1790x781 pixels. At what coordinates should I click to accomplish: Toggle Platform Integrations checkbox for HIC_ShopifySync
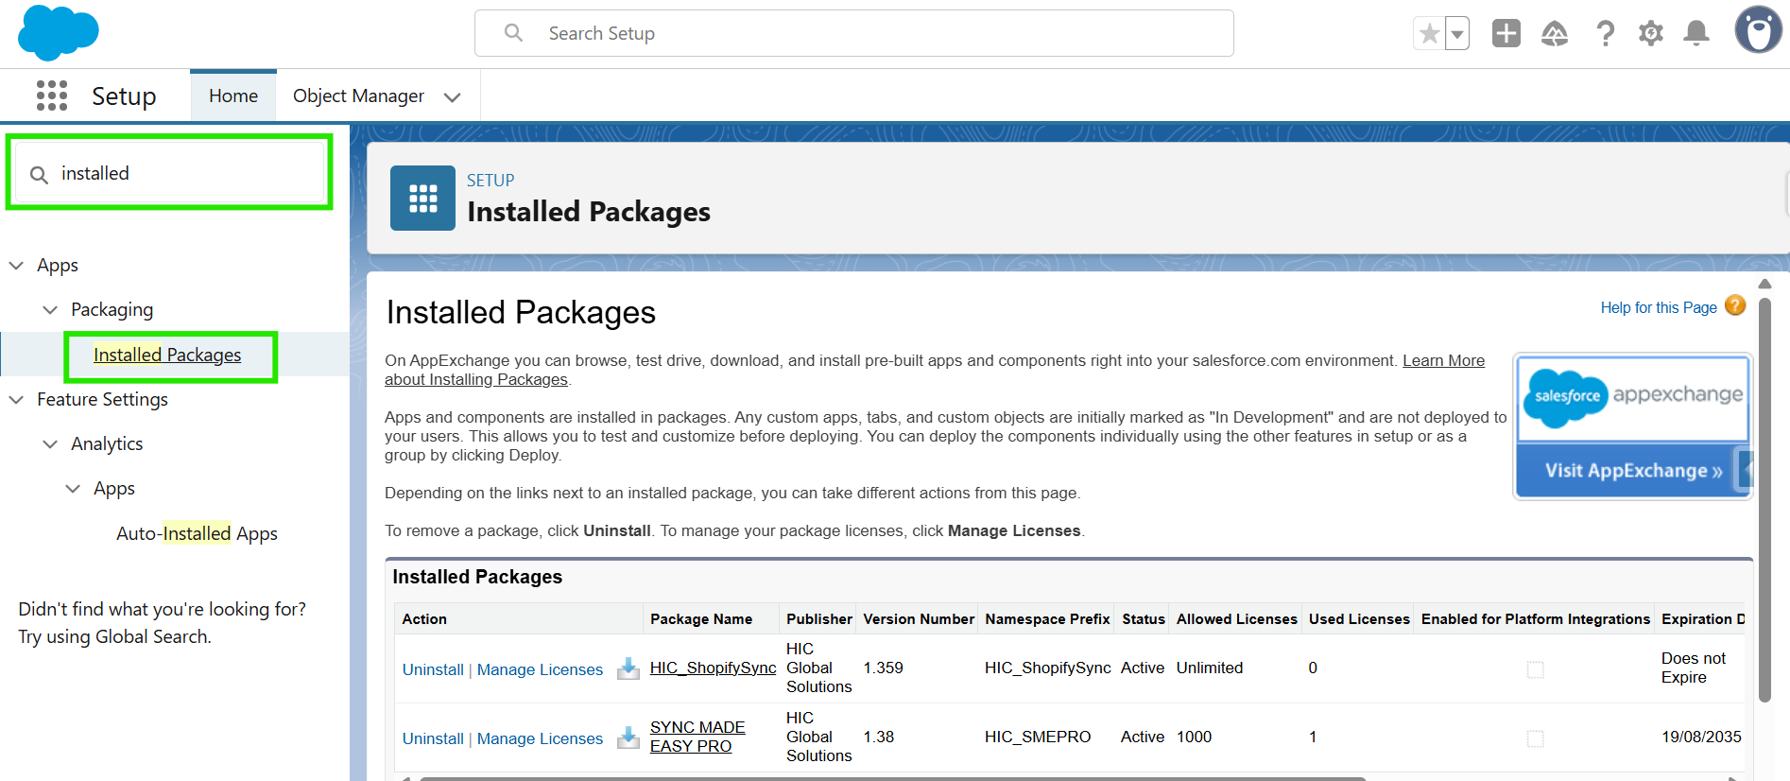[1536, 669]
